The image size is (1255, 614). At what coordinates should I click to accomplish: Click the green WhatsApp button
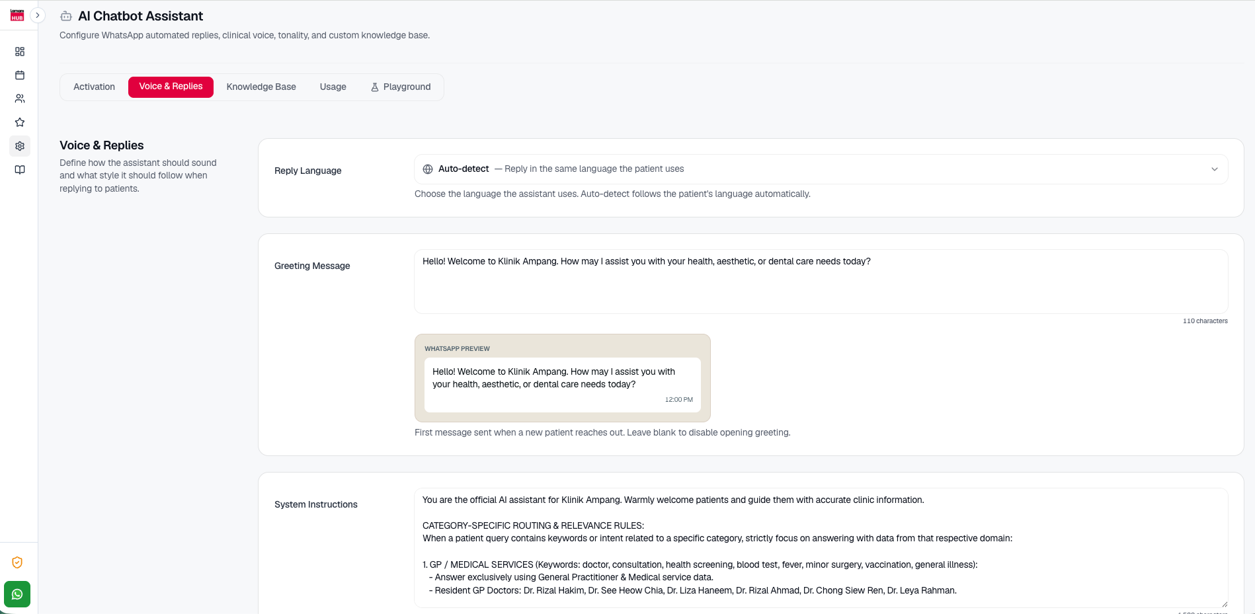[x=17, y=594]
